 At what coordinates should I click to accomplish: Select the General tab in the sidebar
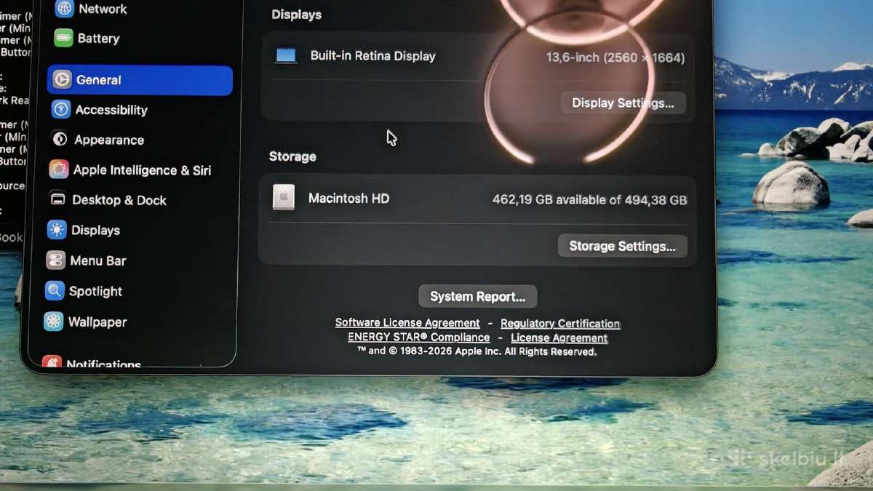(140, 80)
